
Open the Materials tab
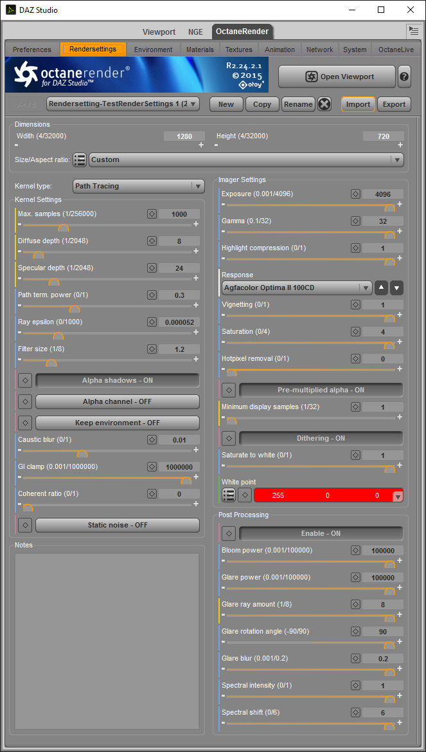click(200, 50)
